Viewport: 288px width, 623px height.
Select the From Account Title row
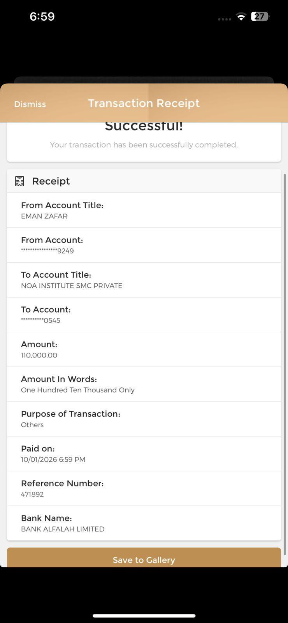point(144,210)
